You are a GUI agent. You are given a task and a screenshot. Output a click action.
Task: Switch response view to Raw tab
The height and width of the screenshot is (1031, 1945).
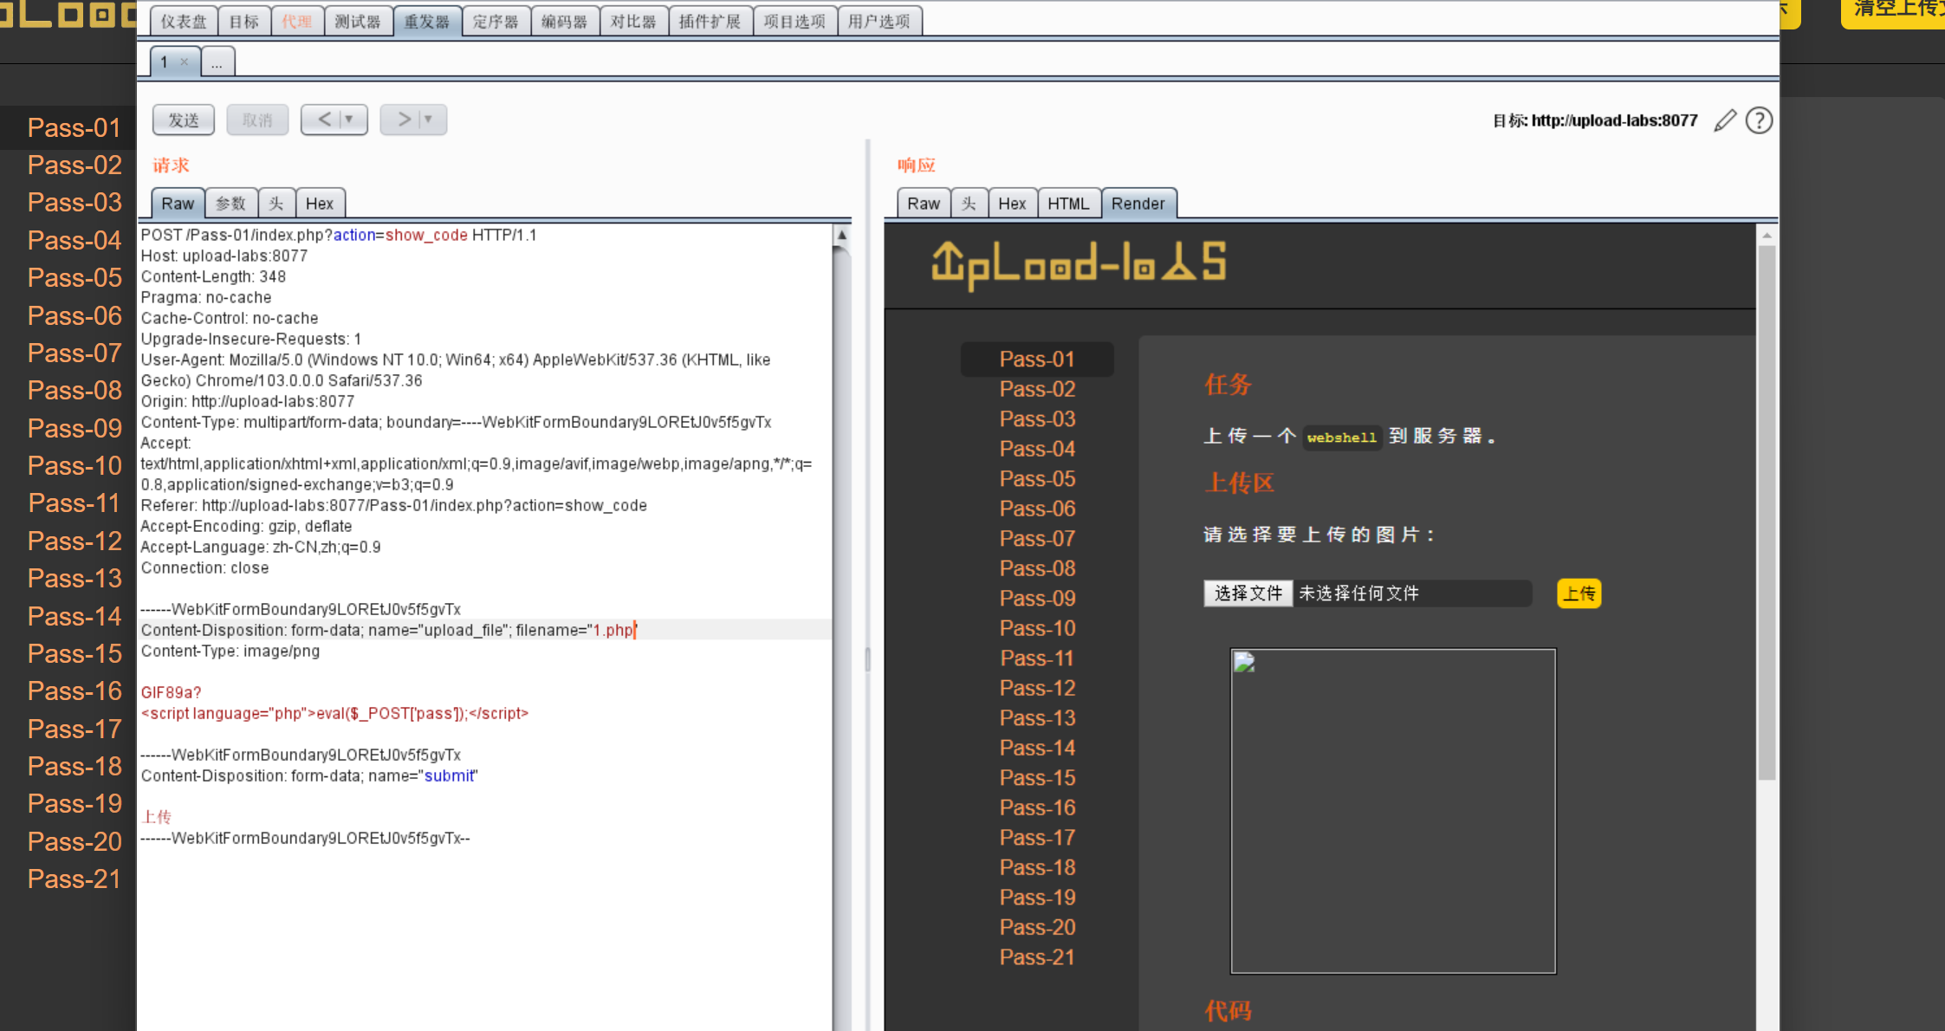click(x=924, y=204)
